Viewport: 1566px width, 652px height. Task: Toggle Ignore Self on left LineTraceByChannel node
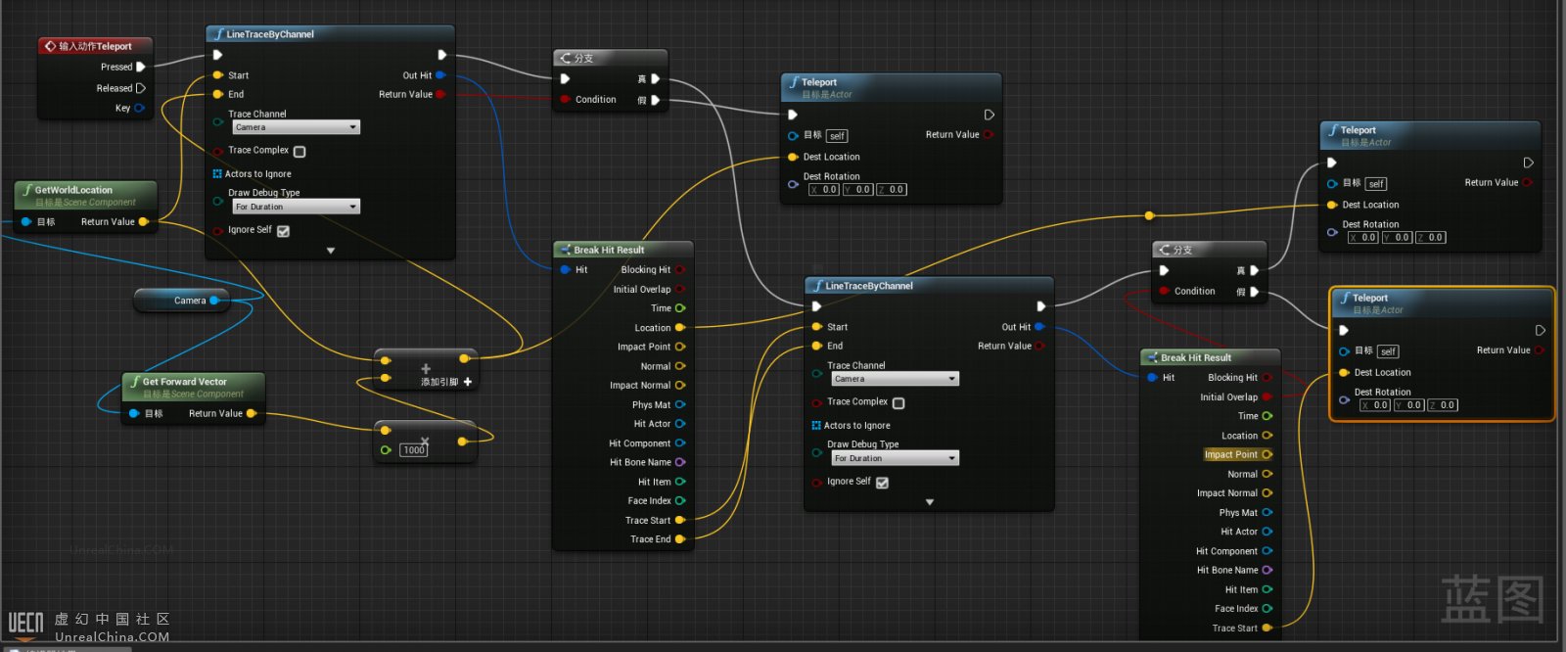(283, 231)
